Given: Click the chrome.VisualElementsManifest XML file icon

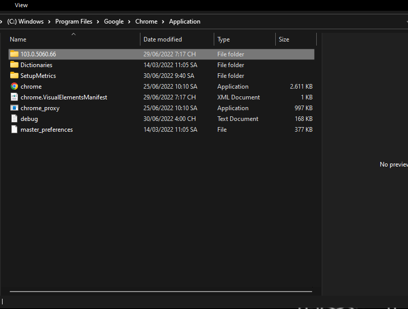Looking at the screenshot, I should 14,97.
